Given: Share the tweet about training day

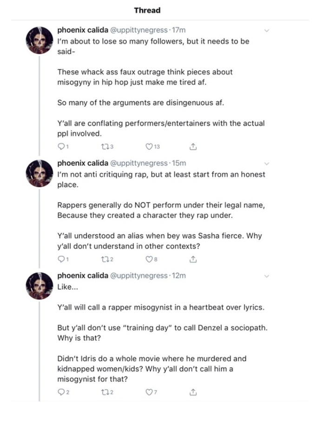Looking at the screenshot, I should (193, 393).
